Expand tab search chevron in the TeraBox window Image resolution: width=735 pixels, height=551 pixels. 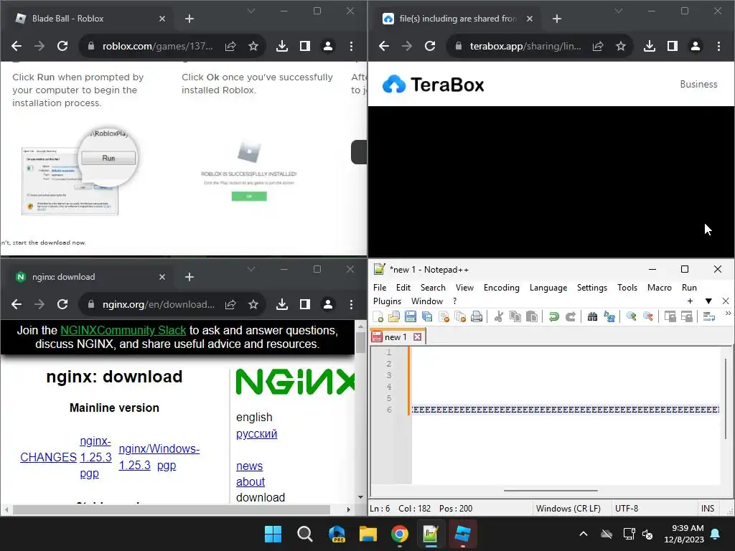click(x=619, y=10)
